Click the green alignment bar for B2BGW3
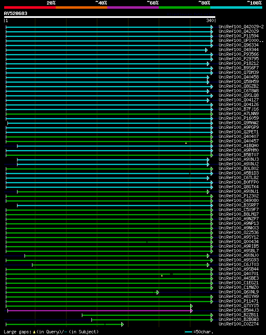The image size is (266, 335). click(151, 320)
